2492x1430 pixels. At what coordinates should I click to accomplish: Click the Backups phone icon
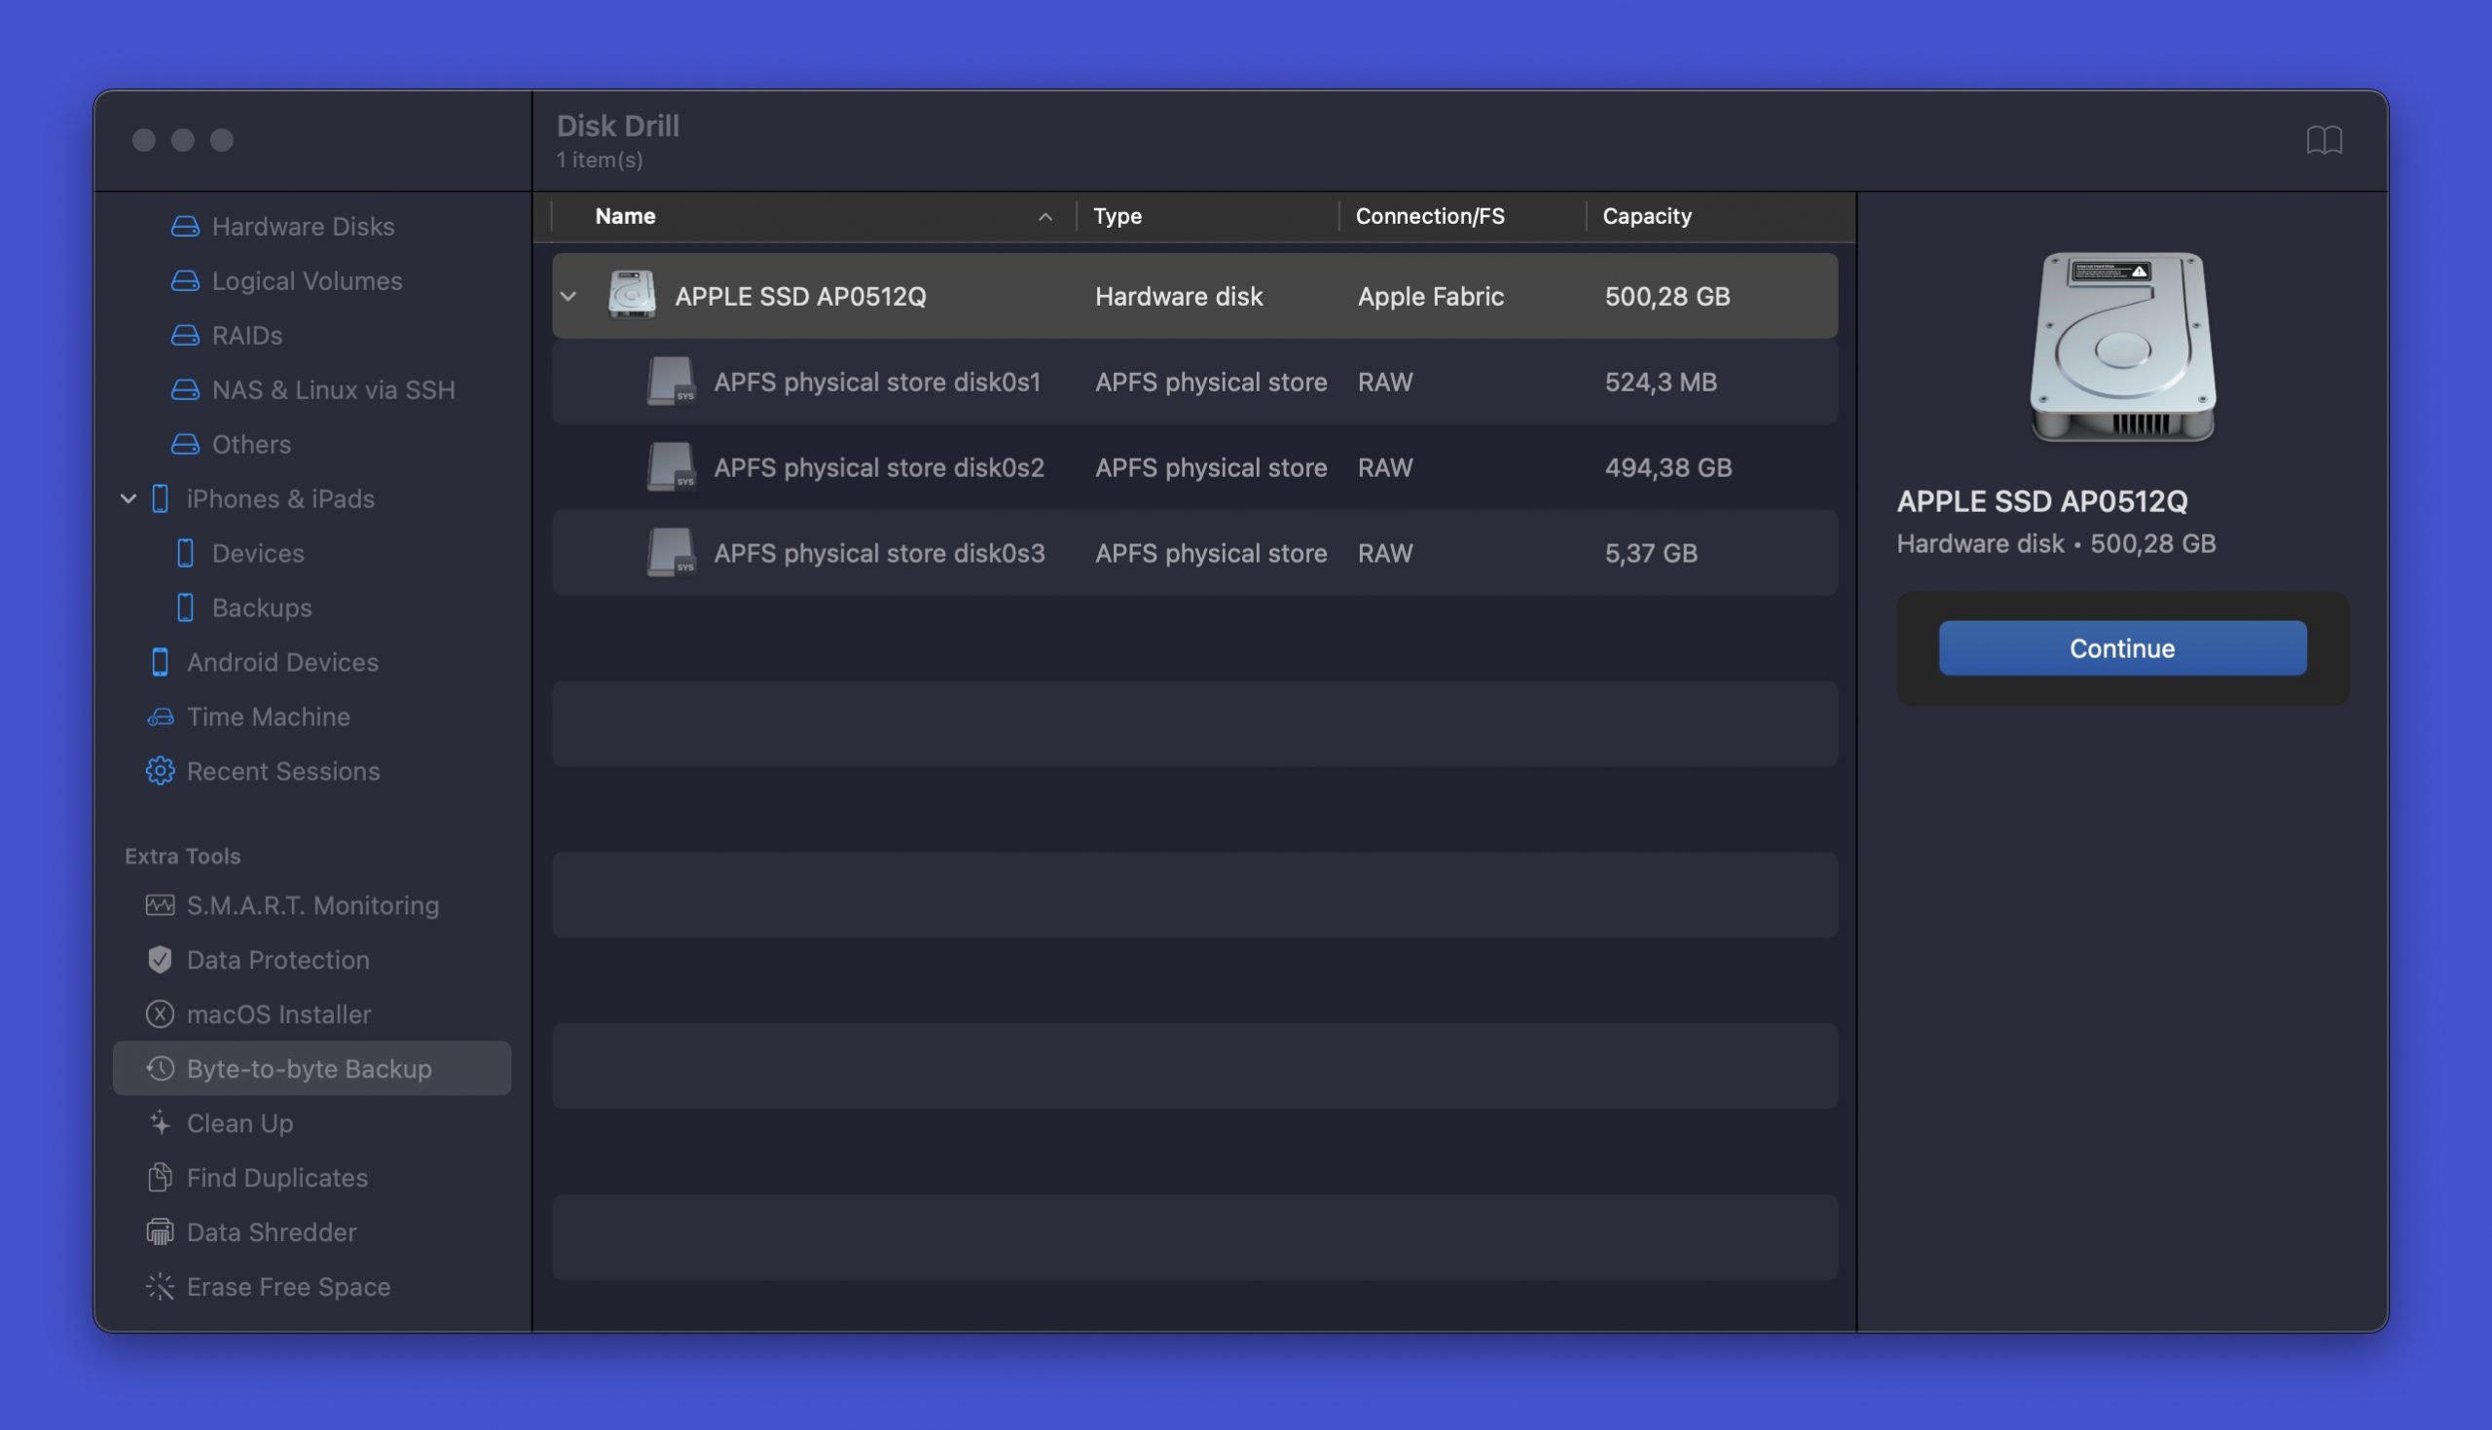click(185, 608)
